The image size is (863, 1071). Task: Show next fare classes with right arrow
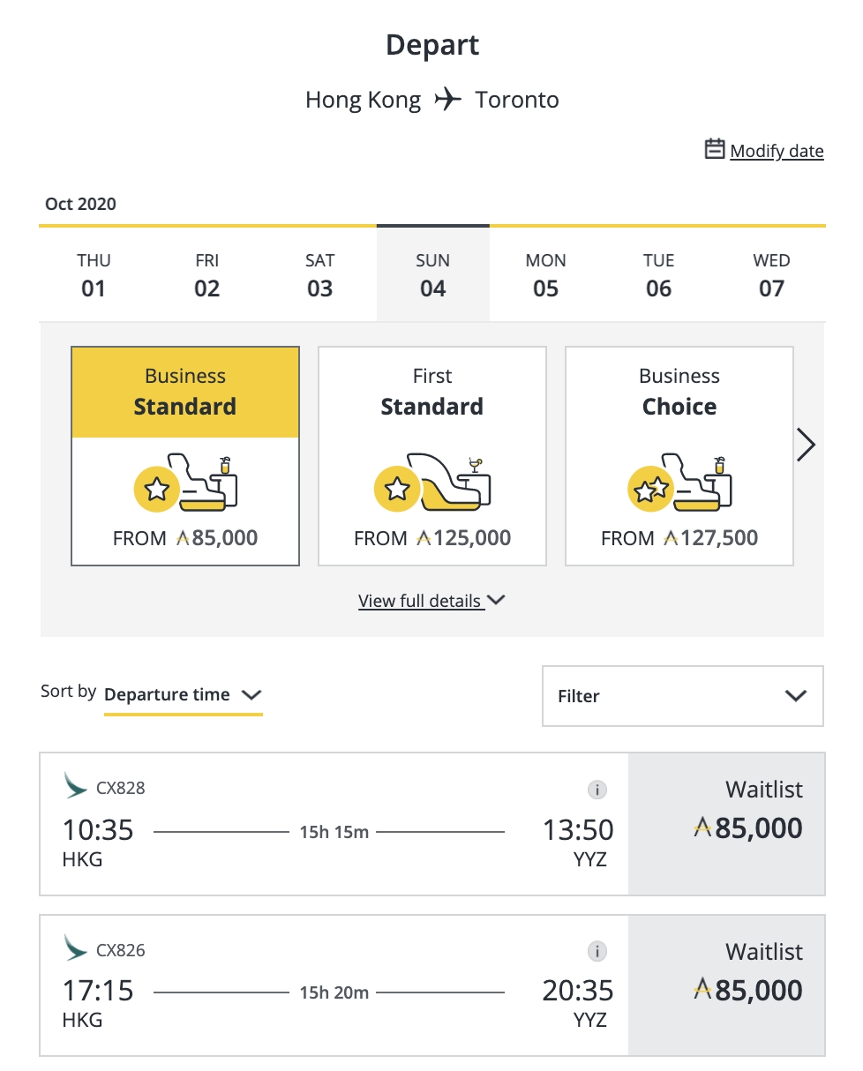(x=806, y=446)
